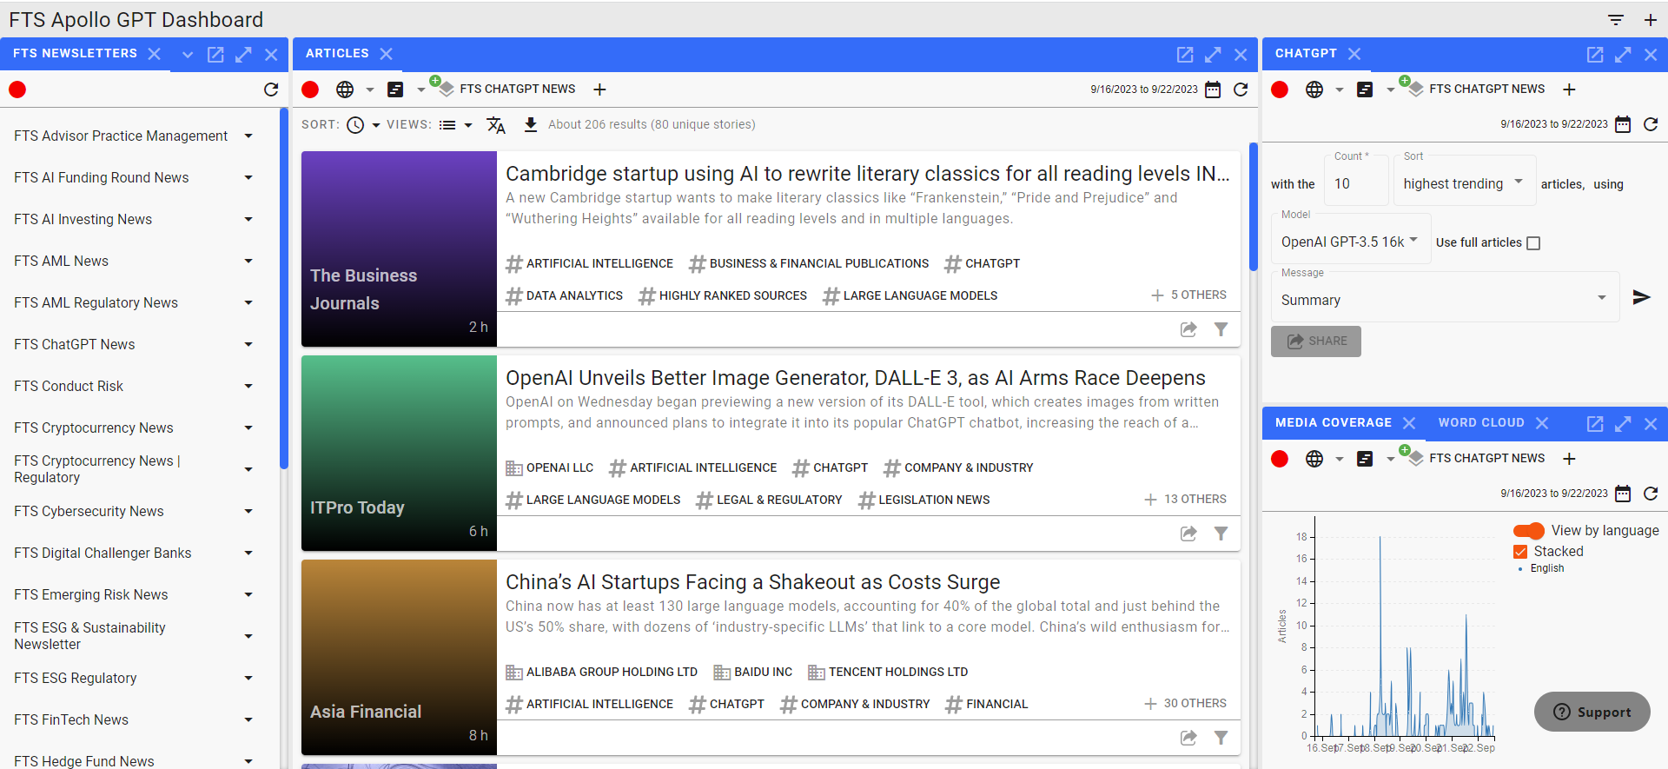The width and height of the screenshot is (1668, 769).
Task: Click the LARGE LANGUAGE MODELS tag on Cambridge article
Action: point(910,296)
